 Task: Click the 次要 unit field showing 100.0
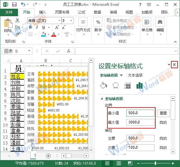tap(140, 147)
